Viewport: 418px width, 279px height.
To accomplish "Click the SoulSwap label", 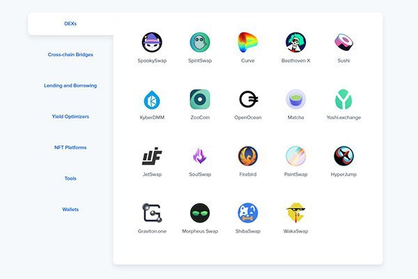I will click(200, 174).
